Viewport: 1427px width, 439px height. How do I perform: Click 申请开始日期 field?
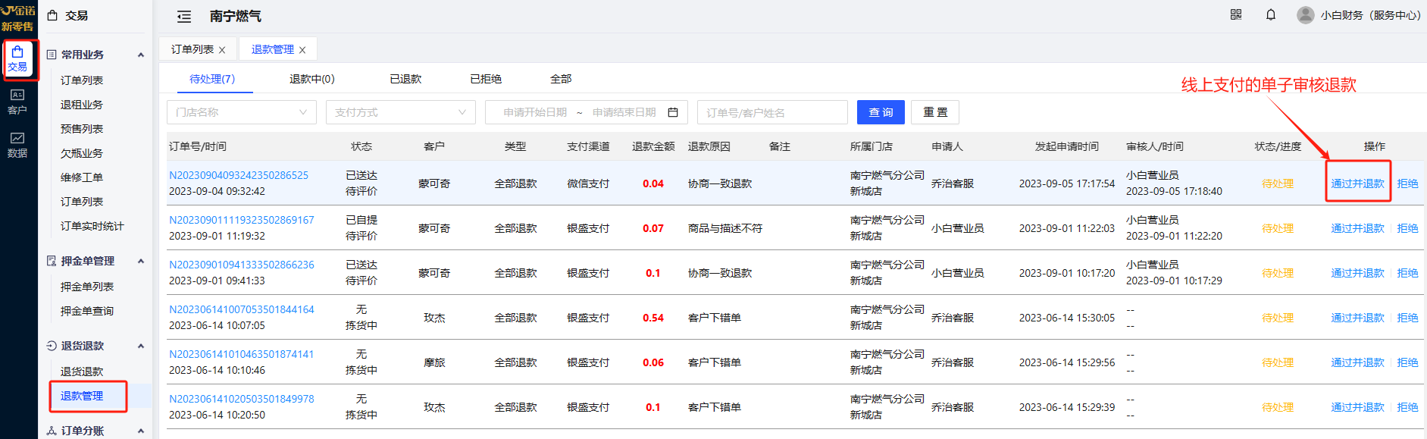click(x=535, y=112)
